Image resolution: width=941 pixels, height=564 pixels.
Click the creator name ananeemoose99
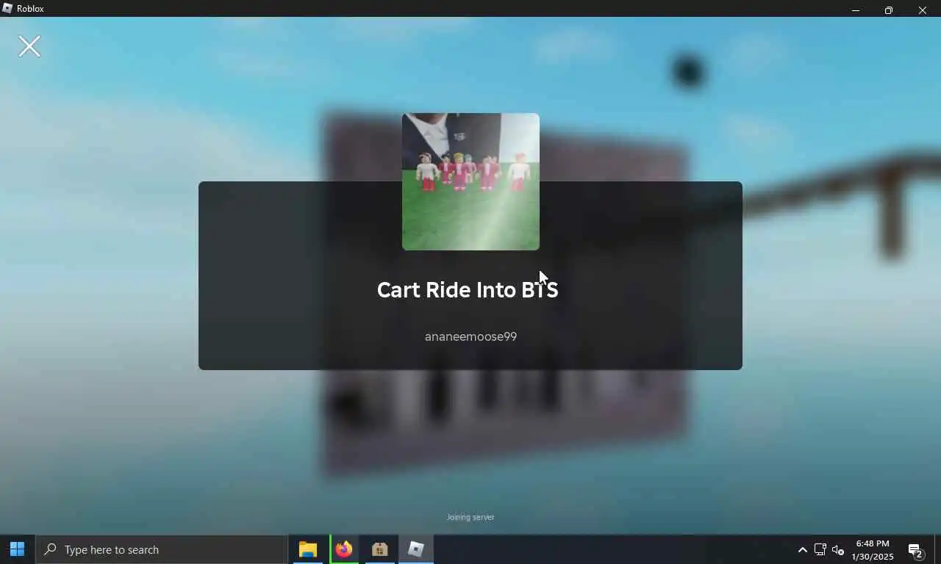coord(470,336)
